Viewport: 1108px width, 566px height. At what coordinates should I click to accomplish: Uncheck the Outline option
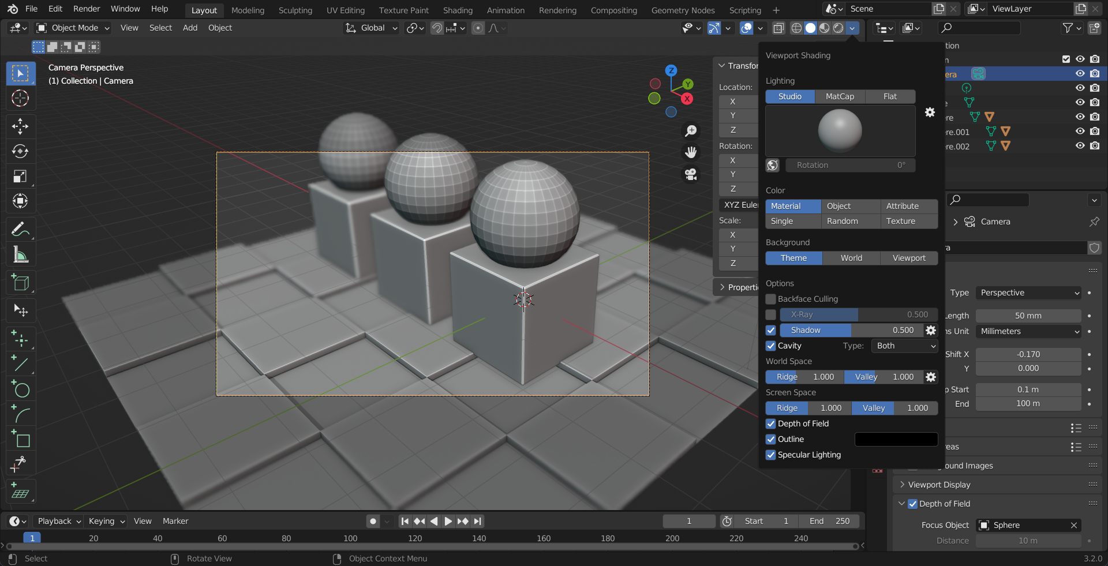[771, 440]
